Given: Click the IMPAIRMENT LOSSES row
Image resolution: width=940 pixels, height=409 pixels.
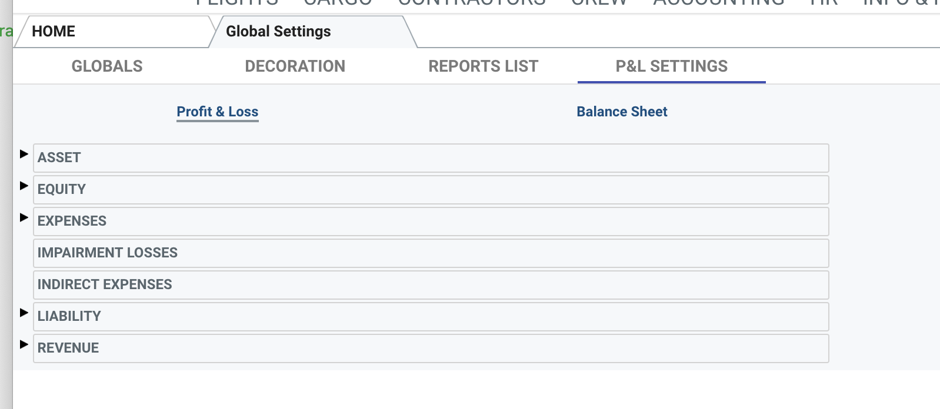Looking at the screenshot, I should 431,253.
